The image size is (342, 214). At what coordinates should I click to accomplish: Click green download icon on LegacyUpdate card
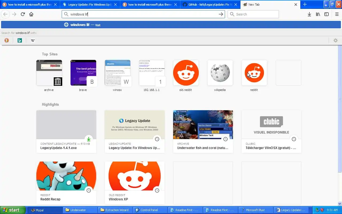pos(89,139)
